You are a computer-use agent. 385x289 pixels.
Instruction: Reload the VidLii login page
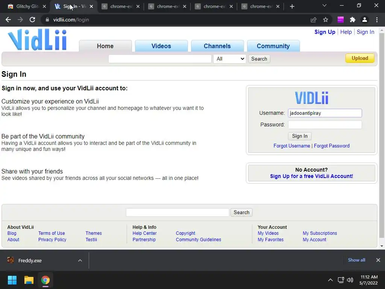pyautogui.click(x=32, y=20)
